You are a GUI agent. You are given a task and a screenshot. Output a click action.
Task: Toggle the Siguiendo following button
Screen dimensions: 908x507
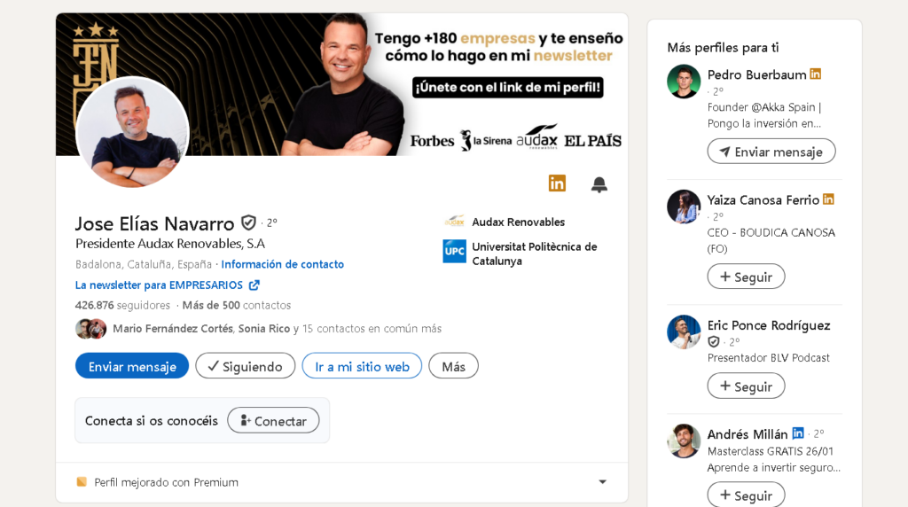tap(246, 366)
